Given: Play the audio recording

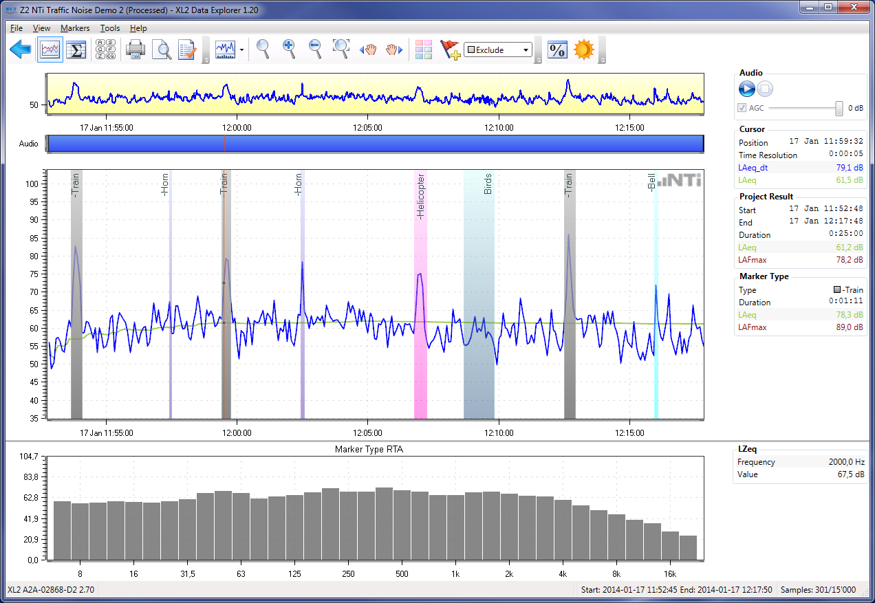Looking at the screenshot, I should (747, 89).
